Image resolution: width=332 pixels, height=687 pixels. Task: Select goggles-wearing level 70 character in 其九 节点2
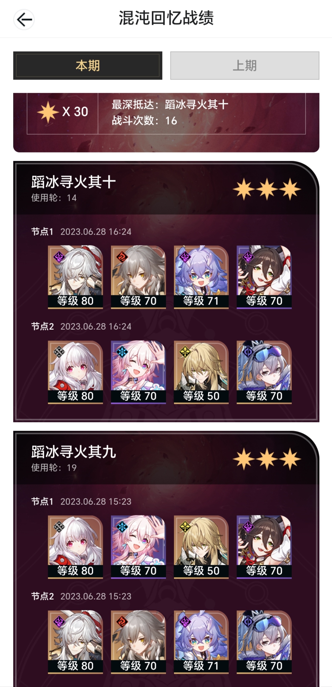[264, 642]
